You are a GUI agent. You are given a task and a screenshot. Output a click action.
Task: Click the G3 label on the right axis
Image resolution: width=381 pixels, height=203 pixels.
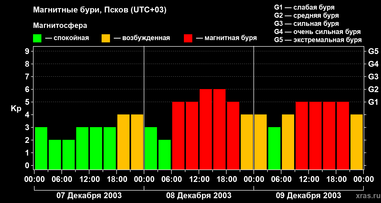(x=373, y=77)
